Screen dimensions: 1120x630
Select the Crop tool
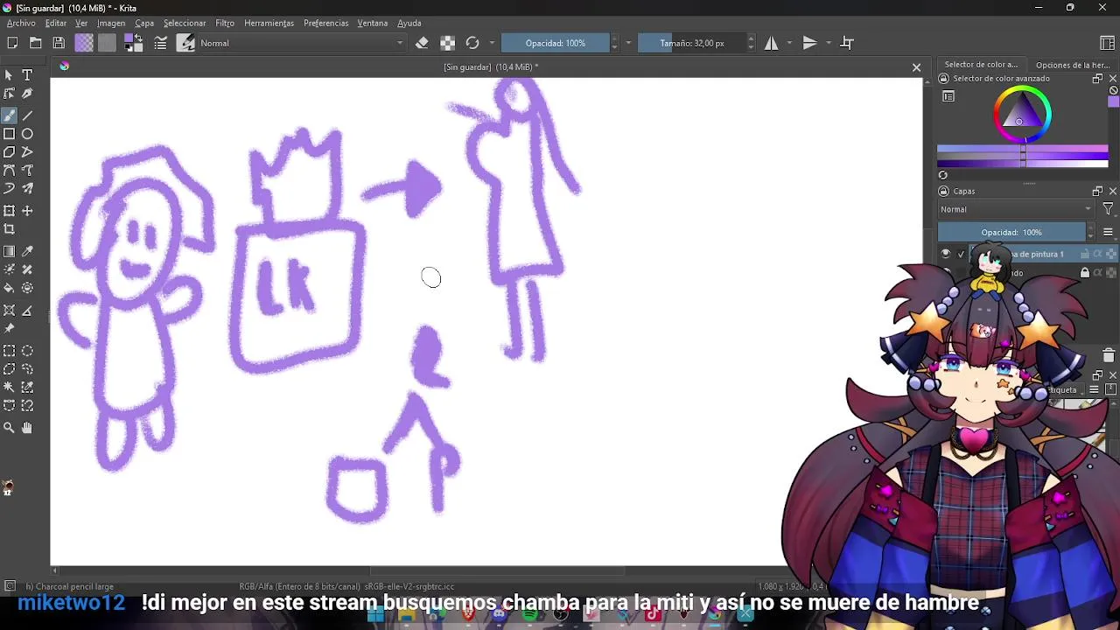point(9,229)
